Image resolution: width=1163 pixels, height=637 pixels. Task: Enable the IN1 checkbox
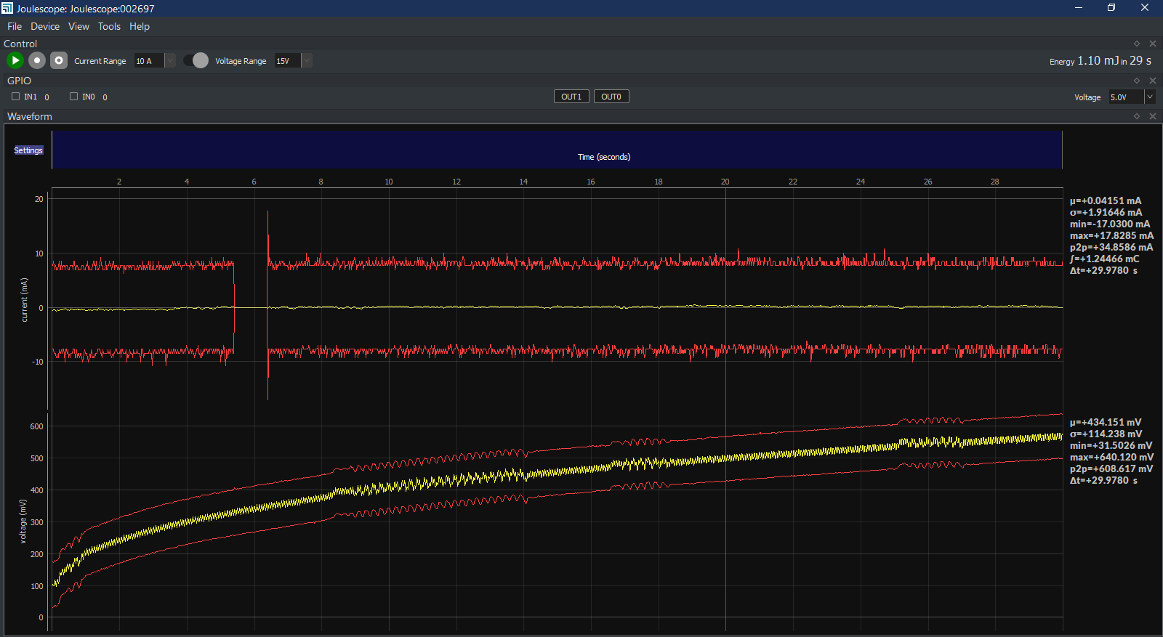15,97
